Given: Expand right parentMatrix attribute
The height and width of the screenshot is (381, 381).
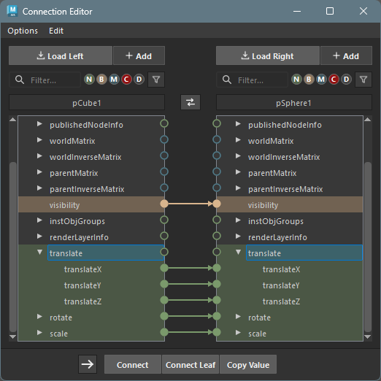Looking at the screenshot, I should pyautogui.click(x=238, y=172).
